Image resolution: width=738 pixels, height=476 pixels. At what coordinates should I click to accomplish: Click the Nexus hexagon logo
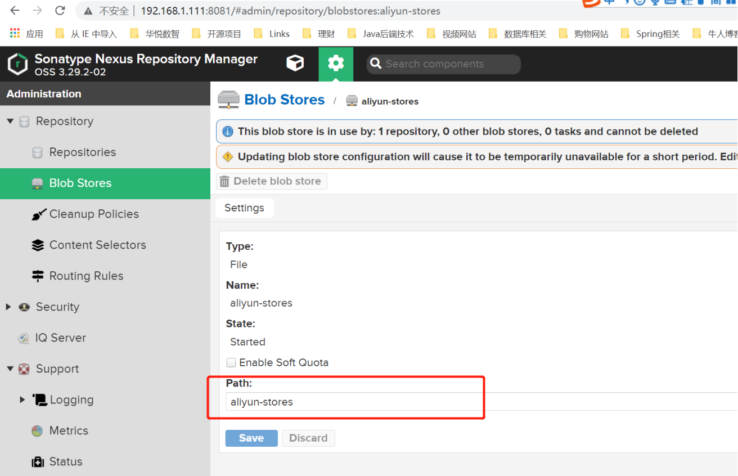pos(17,64)
